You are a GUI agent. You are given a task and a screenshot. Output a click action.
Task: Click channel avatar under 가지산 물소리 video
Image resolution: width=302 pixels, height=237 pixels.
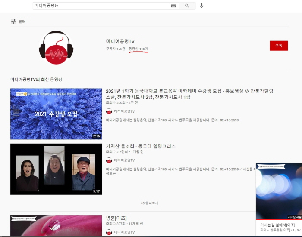pyautogui.click(x=109, y=160)
